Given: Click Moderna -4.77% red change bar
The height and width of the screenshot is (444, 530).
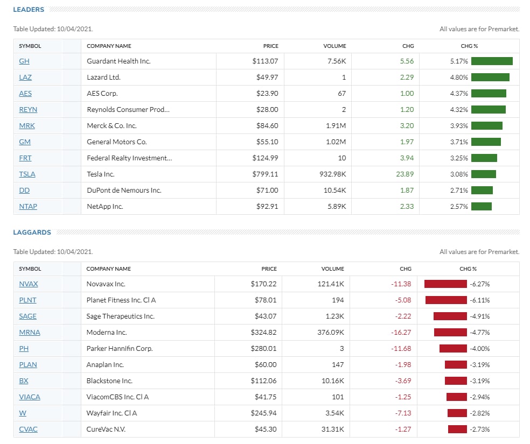Looking at the screenshot, I should click(x=450, y=333).
